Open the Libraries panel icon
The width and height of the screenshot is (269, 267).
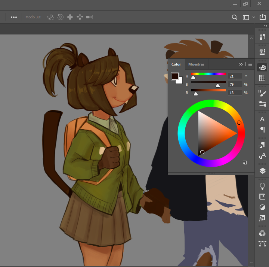tap(262, 197)
